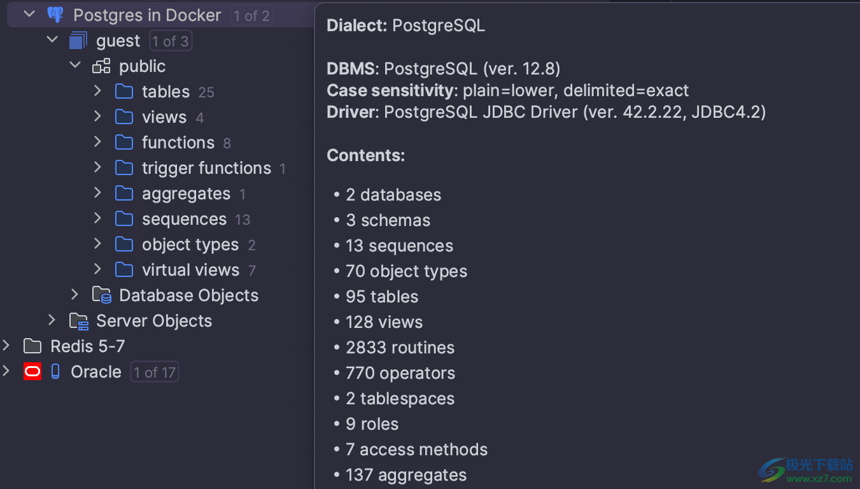860x489 pixels.
Task: Click the trigger functions folder icon
Action: (x=124, y=168)
